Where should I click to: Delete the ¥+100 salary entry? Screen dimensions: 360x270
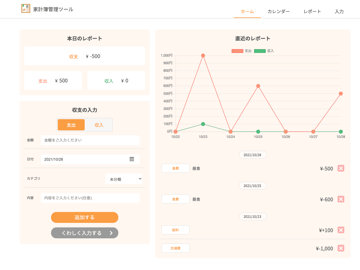click(x=341, y=230)
